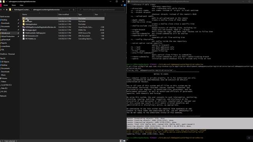Screen dimensions: 253x142
Task: Select the Visual Studio solution file icon
Action: (24, 27)
